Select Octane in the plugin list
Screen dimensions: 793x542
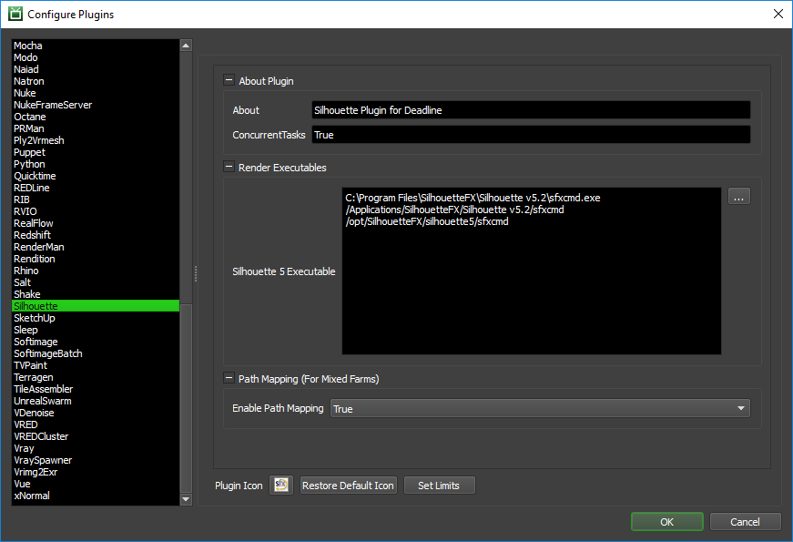pyautogui.click(x=96, y=117)
